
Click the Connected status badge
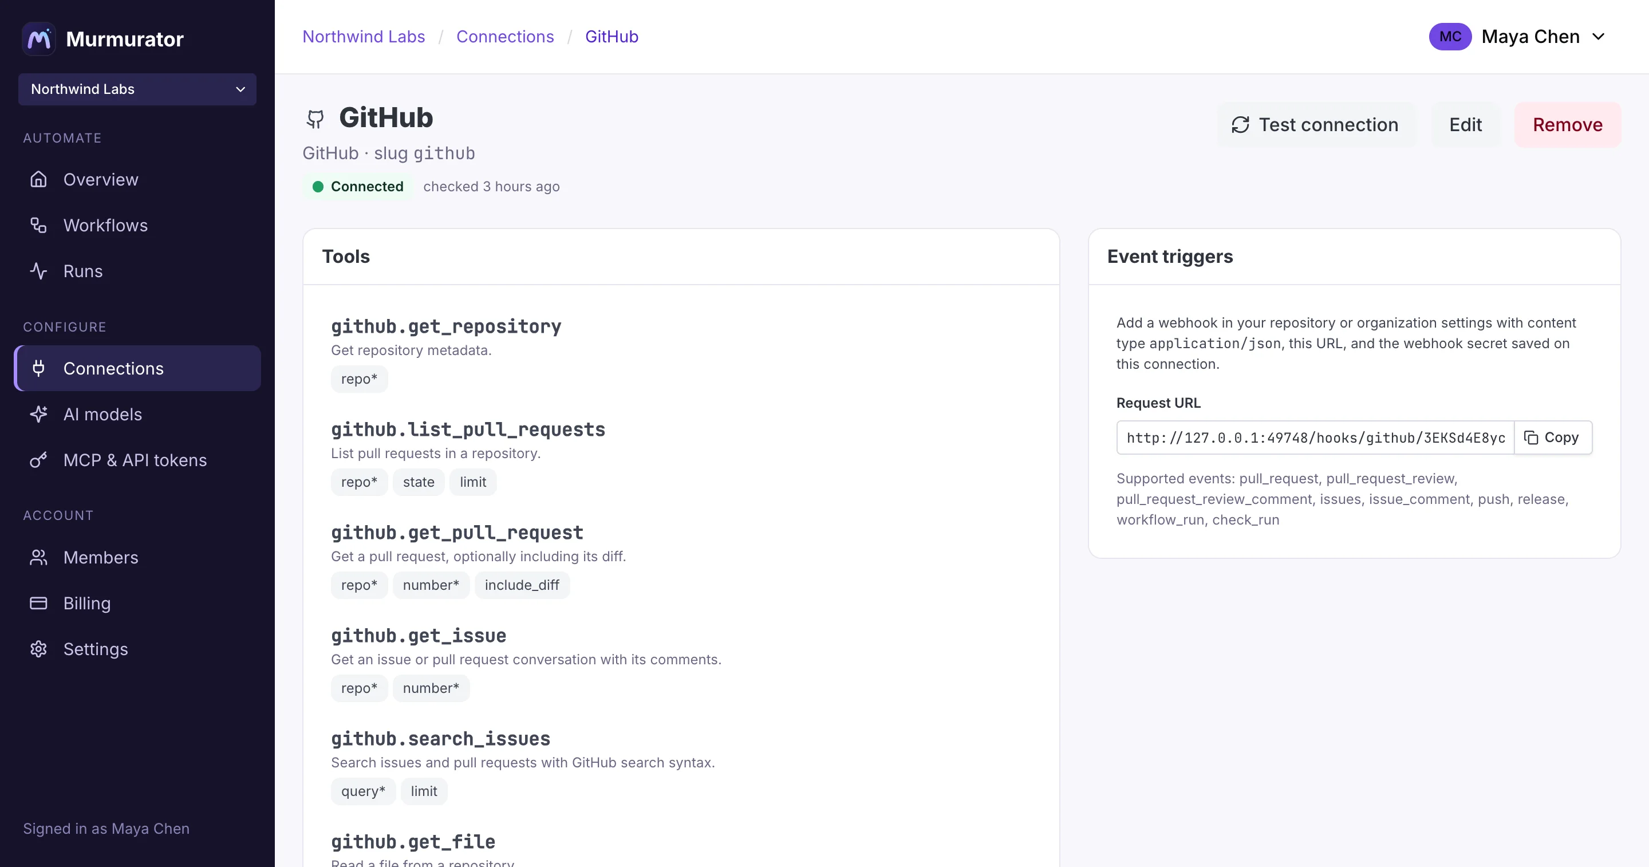[358, 186]
